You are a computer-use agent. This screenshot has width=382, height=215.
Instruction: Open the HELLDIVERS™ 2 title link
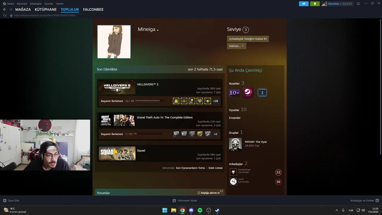(x=148, y=84)
